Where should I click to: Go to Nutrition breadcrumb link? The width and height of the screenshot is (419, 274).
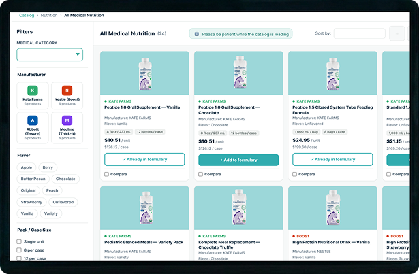(49, 15)
